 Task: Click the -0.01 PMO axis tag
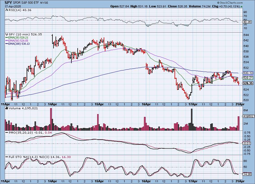pyautogui.click(x=247, y=143)
